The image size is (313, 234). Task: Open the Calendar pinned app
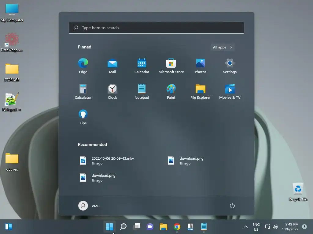point(142,66)
